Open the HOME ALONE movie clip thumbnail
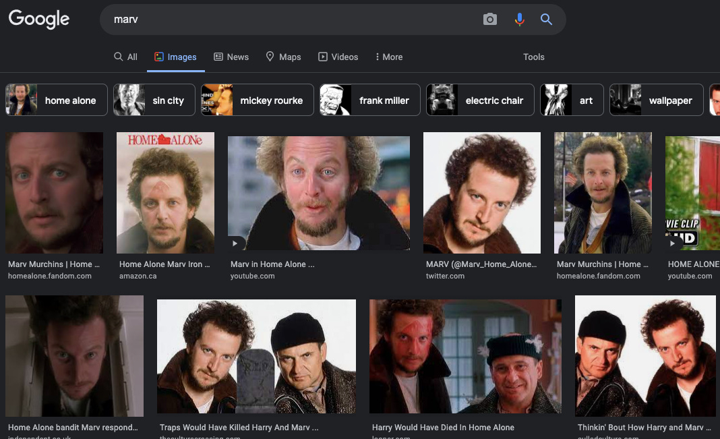 (x=692, y=193)
